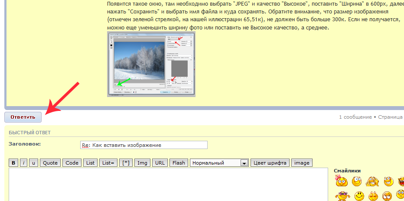Click the List= ordered list button

(x=108, y=163)
